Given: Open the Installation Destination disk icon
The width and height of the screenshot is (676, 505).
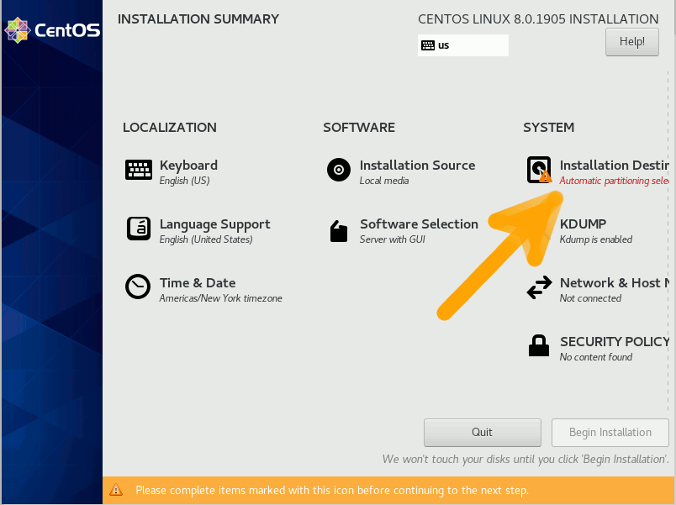Looking at the screenshot, I should coord(539,170).
